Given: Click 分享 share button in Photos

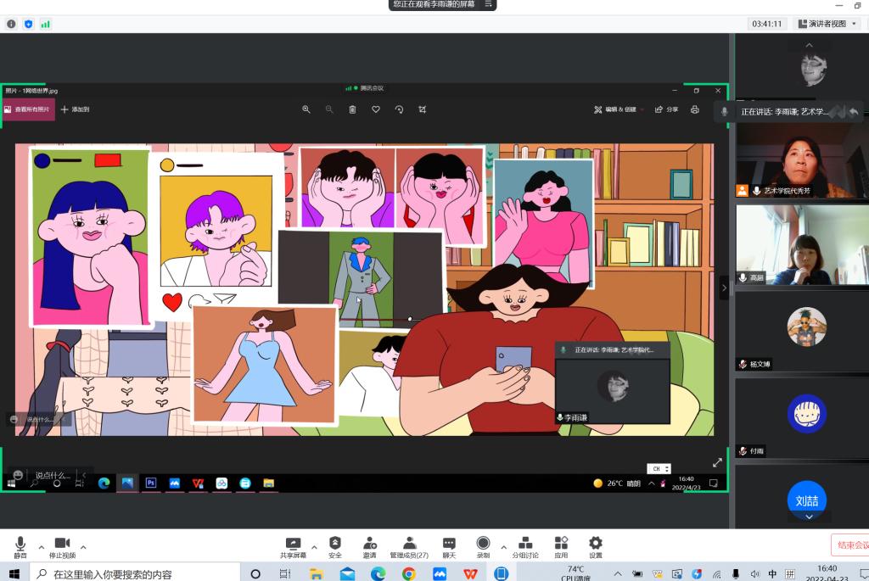Looking at the screenshot, I should (667, 109).
